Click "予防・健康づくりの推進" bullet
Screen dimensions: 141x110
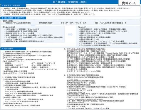(75, 106)
